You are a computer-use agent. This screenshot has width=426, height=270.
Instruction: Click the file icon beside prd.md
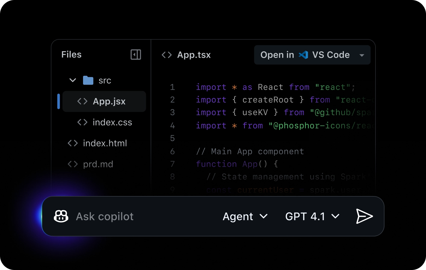[73, 164]
